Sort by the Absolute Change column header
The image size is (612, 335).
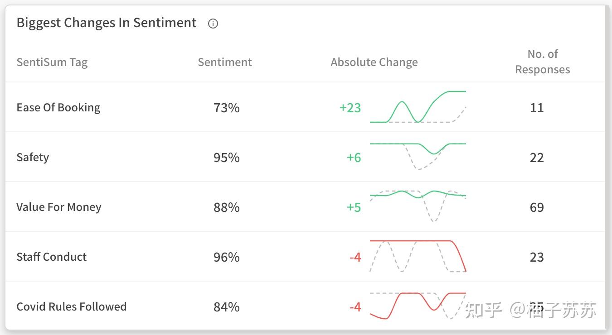(374, 62)
